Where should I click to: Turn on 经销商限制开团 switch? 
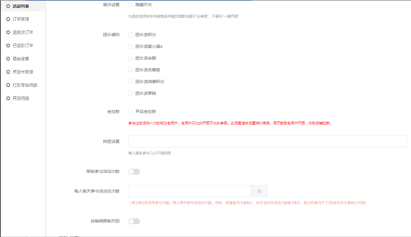[x=134, y=221]
